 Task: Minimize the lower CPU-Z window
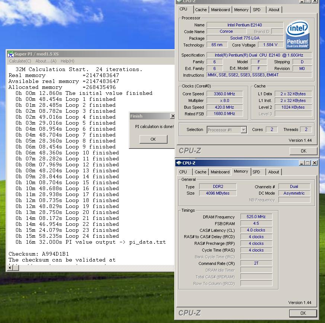click(302, 163)
